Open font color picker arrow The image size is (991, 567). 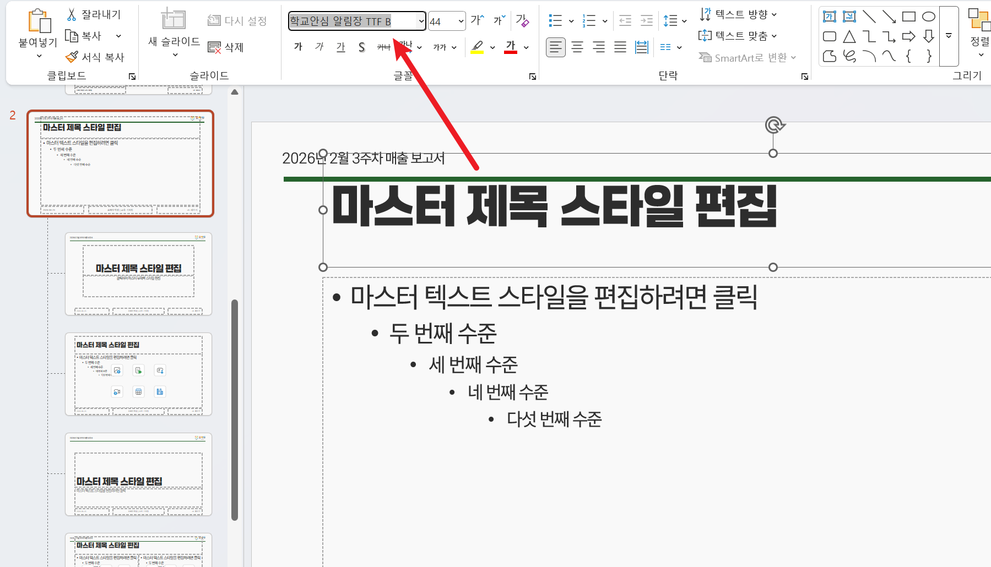(527, 47)
